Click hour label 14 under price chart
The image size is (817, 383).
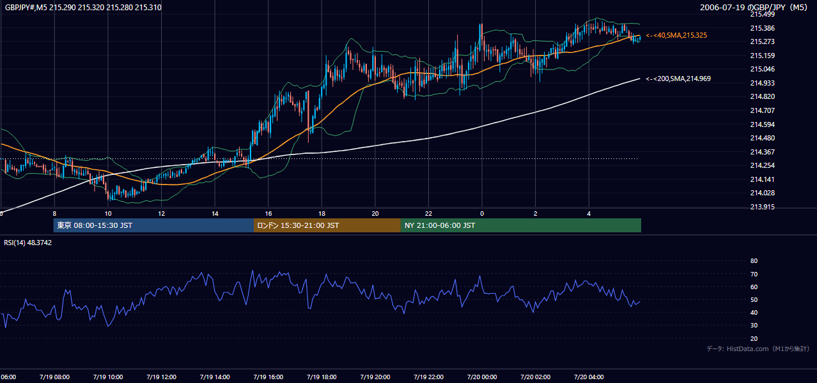pyautogui.click(x=215, y=213)
